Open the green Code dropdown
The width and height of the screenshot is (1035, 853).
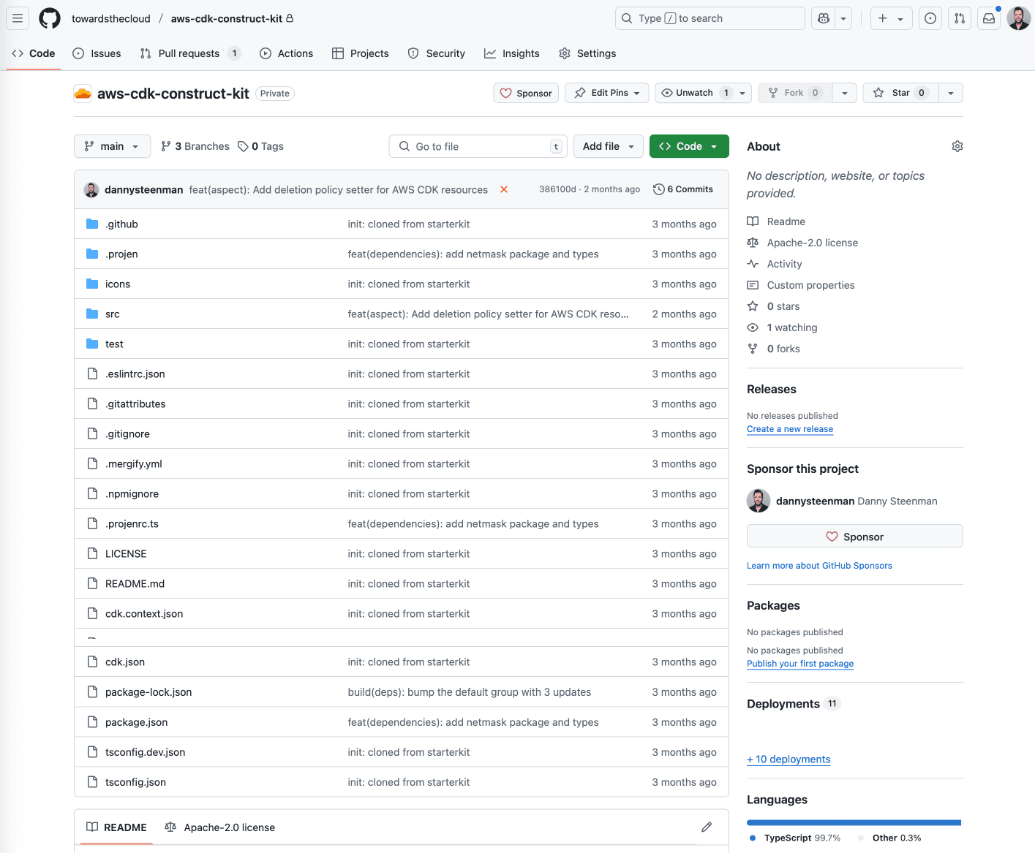689,146
